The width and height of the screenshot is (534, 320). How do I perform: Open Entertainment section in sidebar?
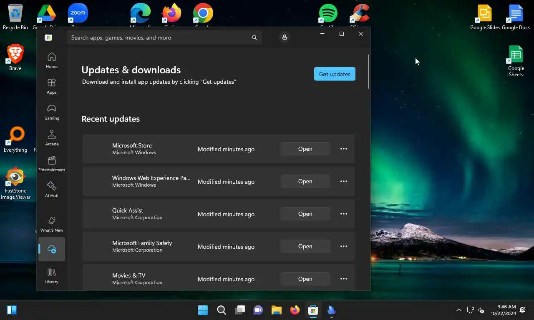[52, 164]
